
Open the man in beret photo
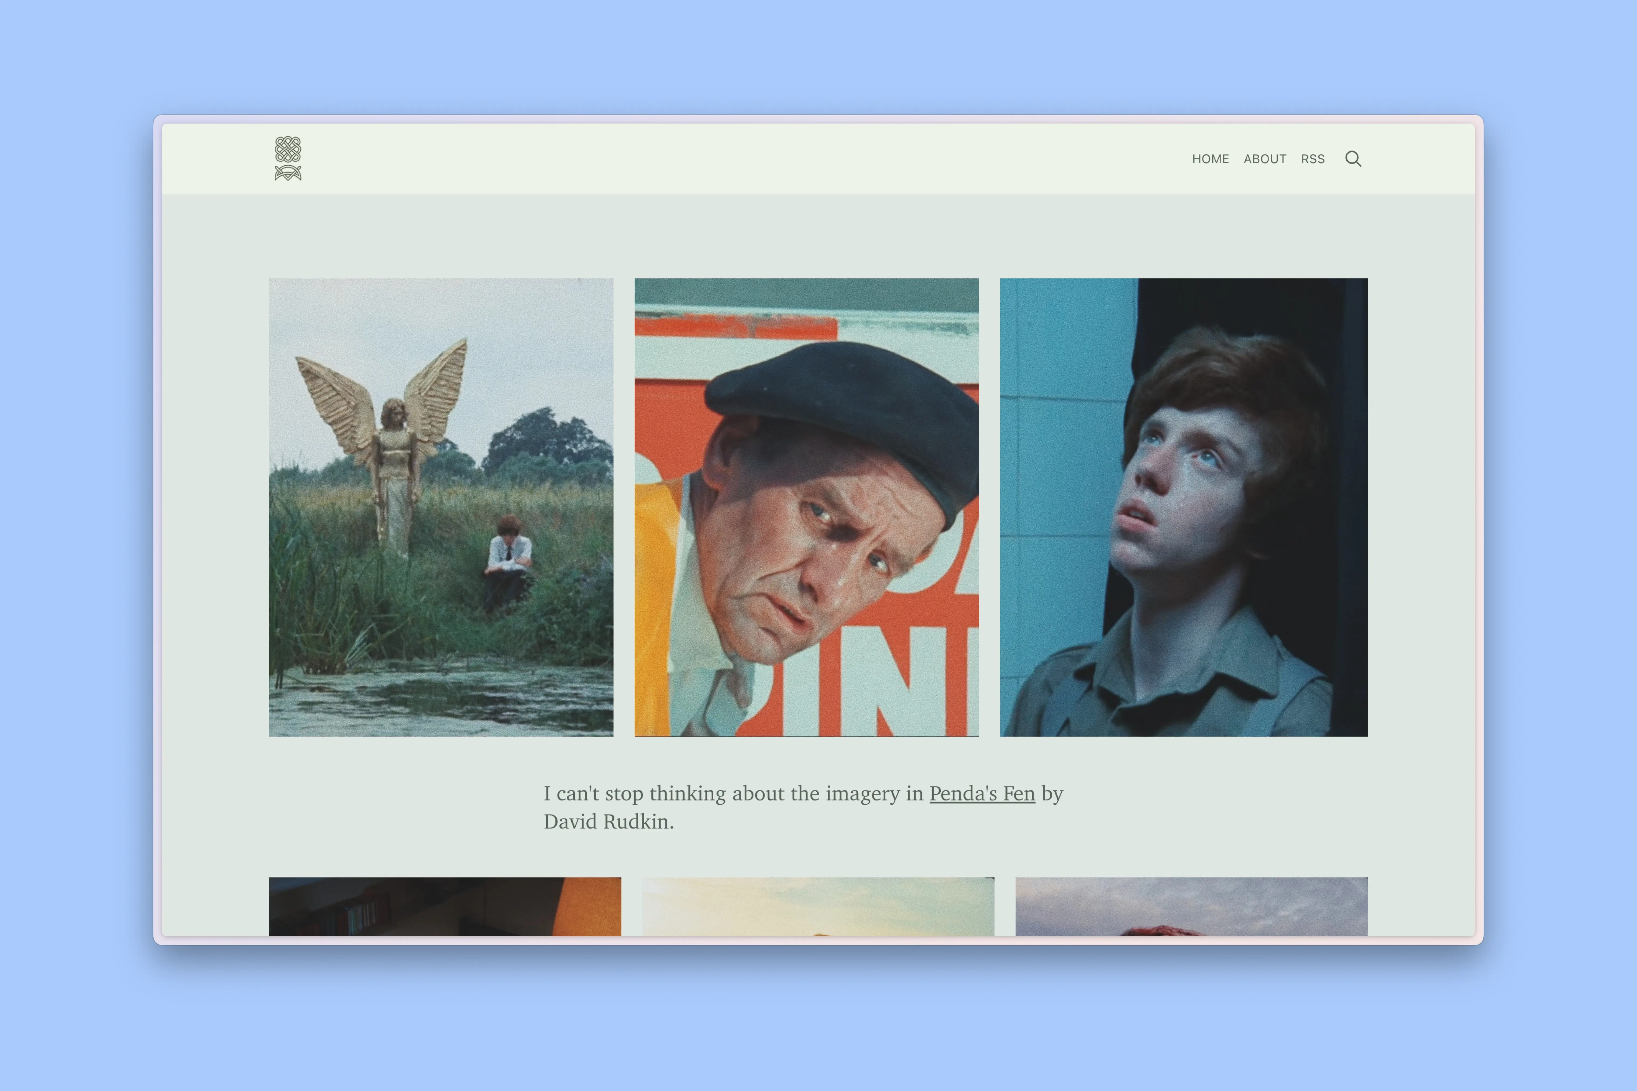pyautogui.click(x=807, y=507)
